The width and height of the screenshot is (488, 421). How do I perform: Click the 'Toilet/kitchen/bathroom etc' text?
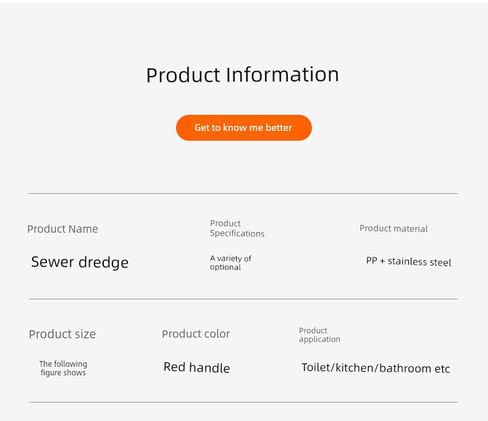(376, 369)
